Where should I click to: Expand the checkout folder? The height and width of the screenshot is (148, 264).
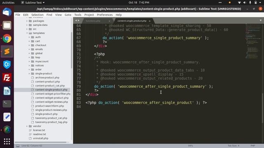29,45
